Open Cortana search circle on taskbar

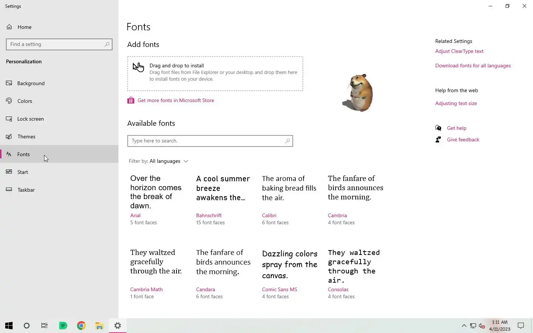27,326
